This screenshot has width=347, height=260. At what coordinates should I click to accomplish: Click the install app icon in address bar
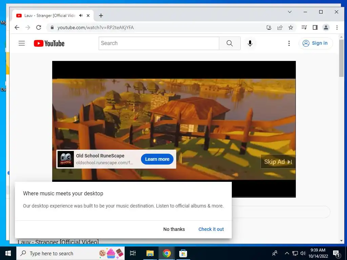click(x=269, y=27)
